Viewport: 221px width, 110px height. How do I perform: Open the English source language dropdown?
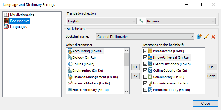click(101, 21)
